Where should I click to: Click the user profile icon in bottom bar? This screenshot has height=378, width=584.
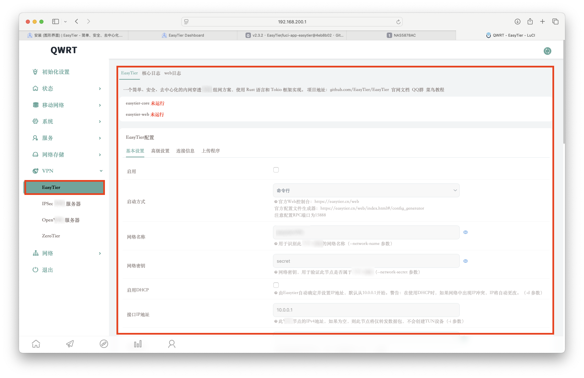click(x=172, y=344)
